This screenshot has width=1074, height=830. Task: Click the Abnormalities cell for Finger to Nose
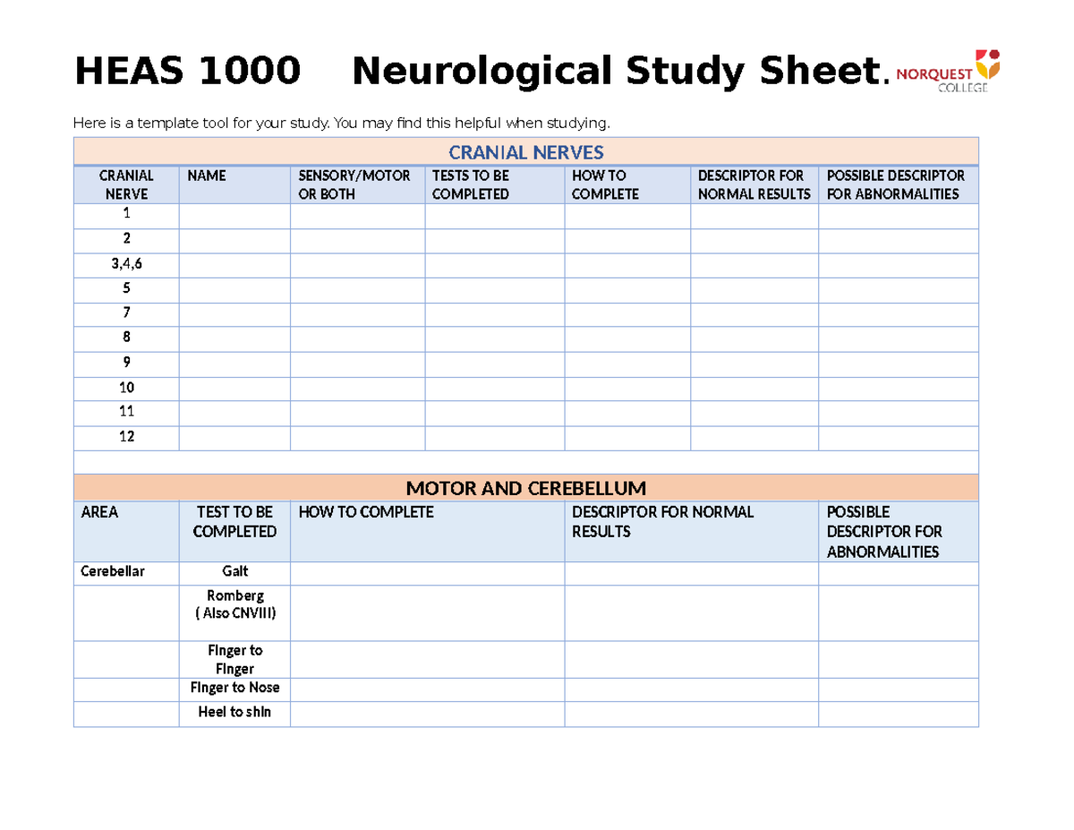click(x=899, y=690)
